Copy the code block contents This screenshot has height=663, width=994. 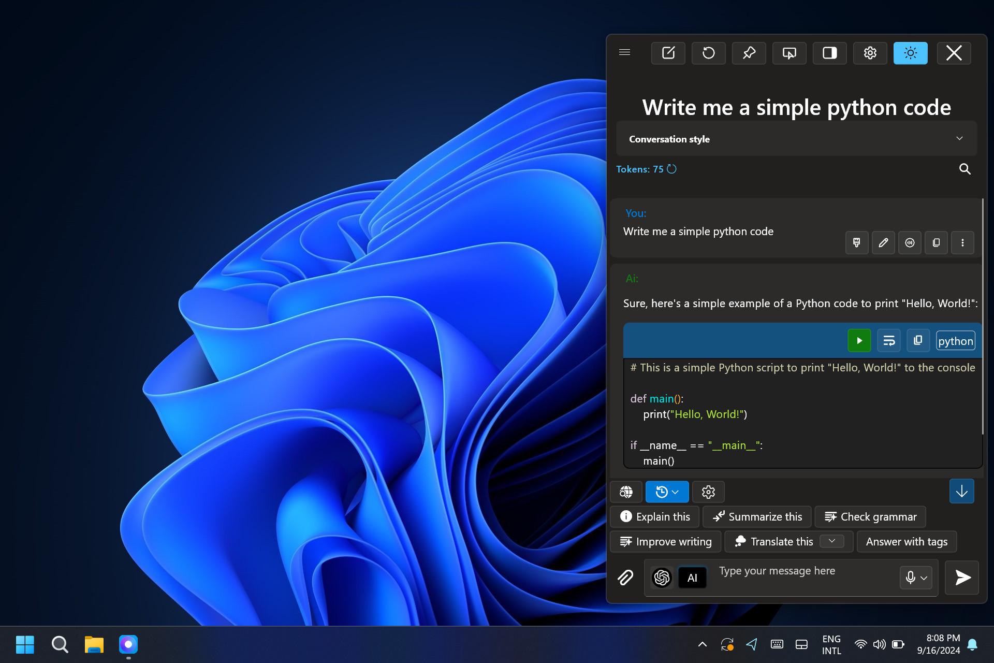coord(918,341)
